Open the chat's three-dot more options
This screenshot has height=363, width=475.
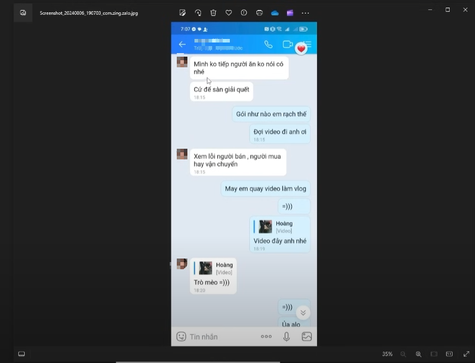(266, 336)
